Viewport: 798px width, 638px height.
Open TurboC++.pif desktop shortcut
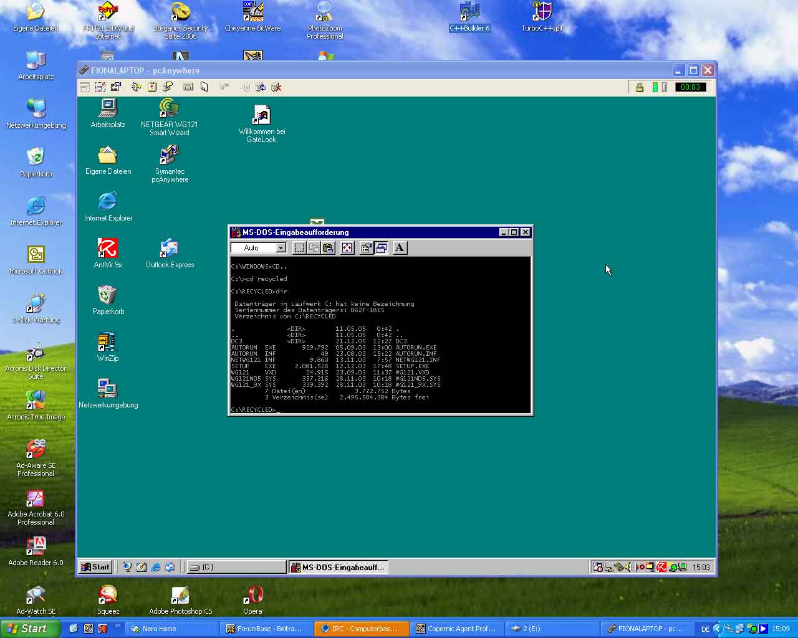click(x=542, y=16)
